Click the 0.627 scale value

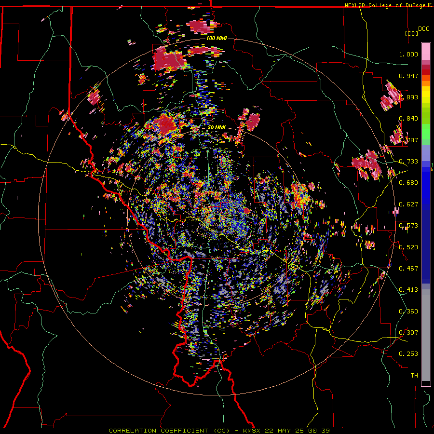click(408, 204)
